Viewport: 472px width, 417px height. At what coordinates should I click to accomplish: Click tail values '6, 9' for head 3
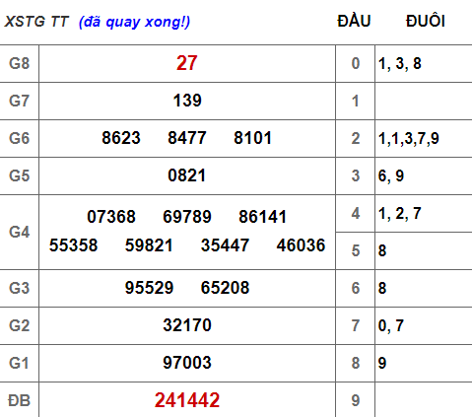coord(391,175)
